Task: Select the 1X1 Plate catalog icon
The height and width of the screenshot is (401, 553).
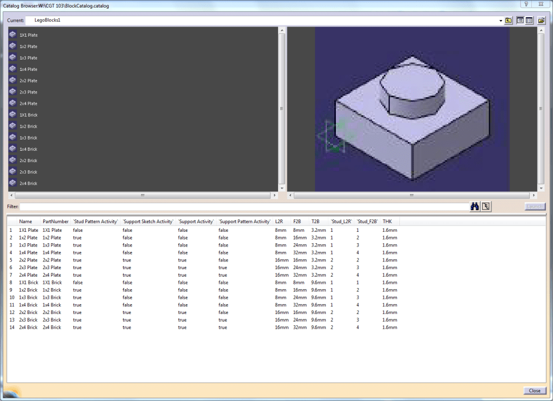Action: point(13,35)
